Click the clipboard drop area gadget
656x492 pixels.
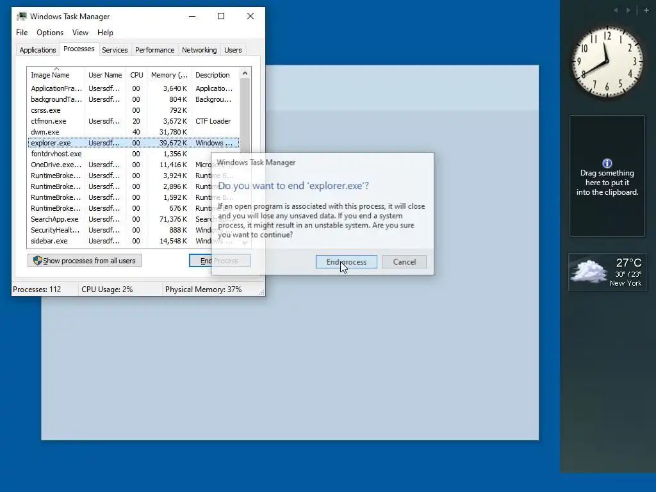(x=607, y=176)
